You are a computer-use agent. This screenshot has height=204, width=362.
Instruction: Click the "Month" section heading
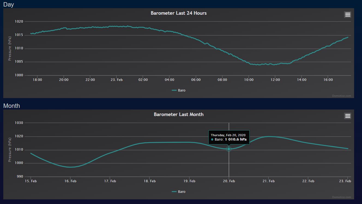11,106
